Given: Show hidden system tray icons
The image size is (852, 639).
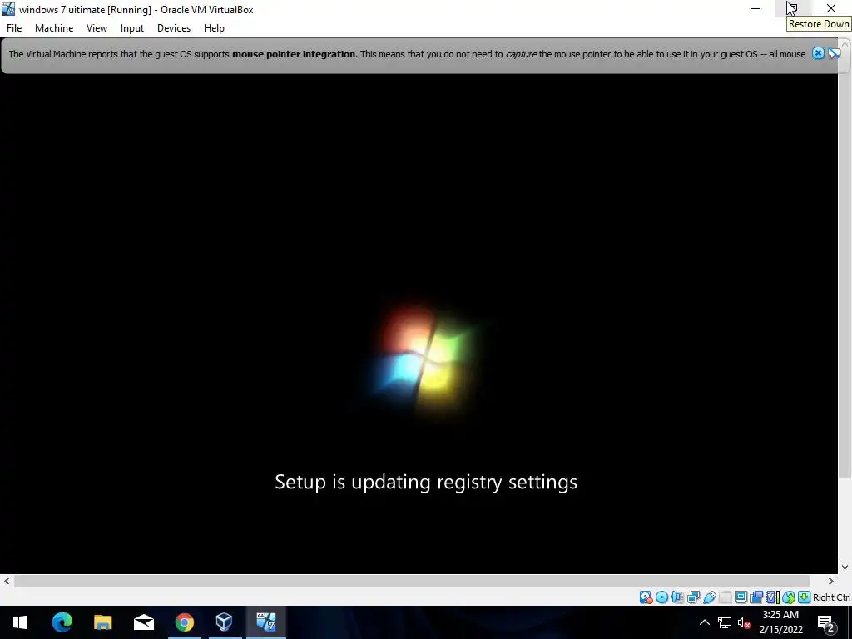Looking at the screenshot, I should [704, 622].
